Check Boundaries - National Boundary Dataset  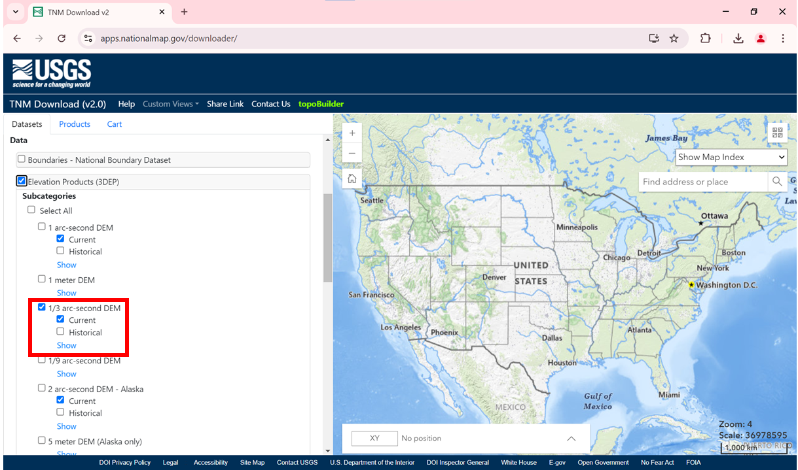[x=22, y=159]
